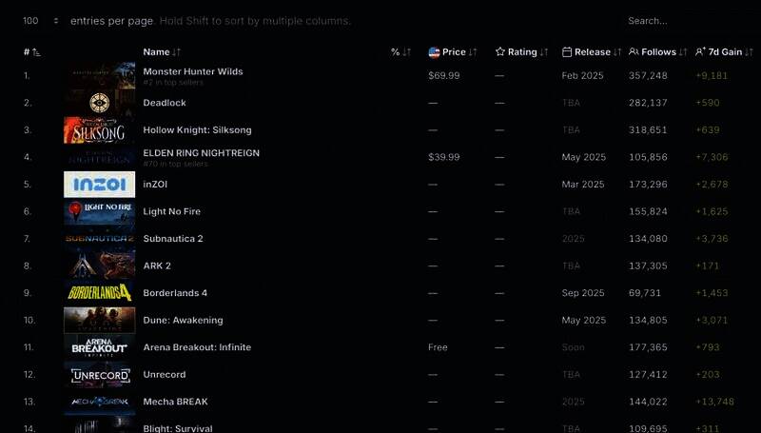
Task: Select the Arena Breakout: Infinite title
Action: [197, 347]
